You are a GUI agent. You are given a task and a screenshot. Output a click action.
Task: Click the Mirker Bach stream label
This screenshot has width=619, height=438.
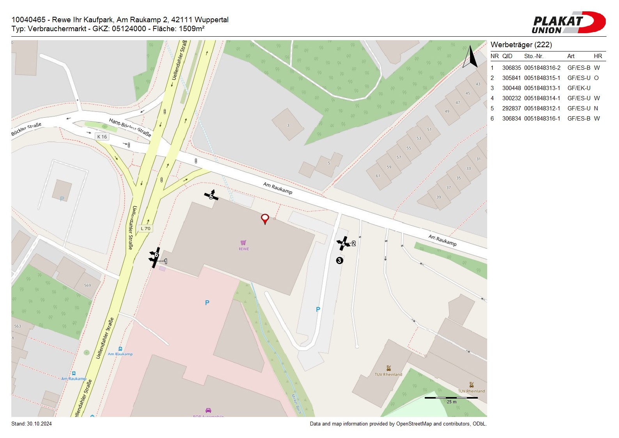pos(296,404)
